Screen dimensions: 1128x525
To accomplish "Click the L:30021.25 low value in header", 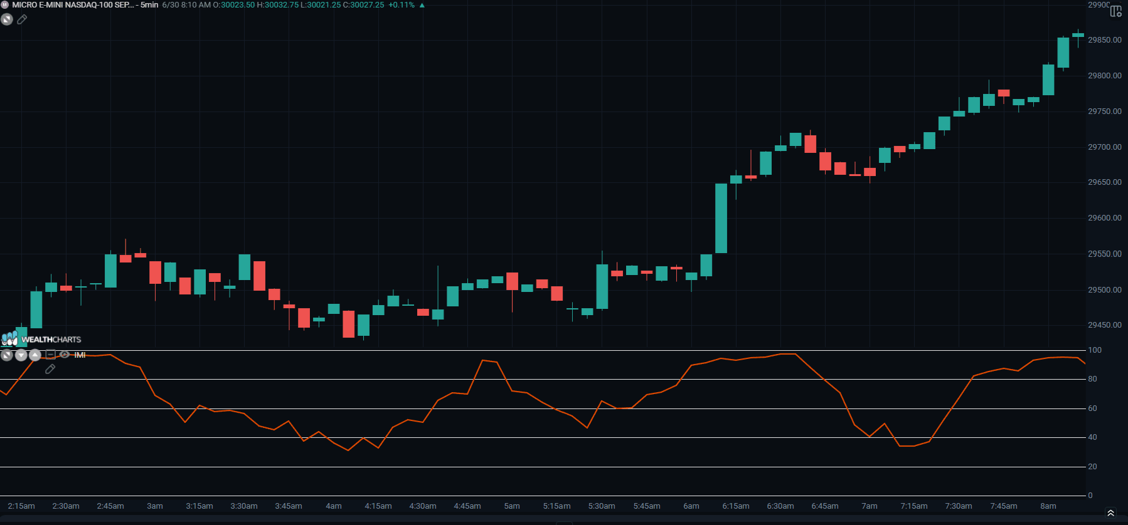I will [x=321, y=5].
